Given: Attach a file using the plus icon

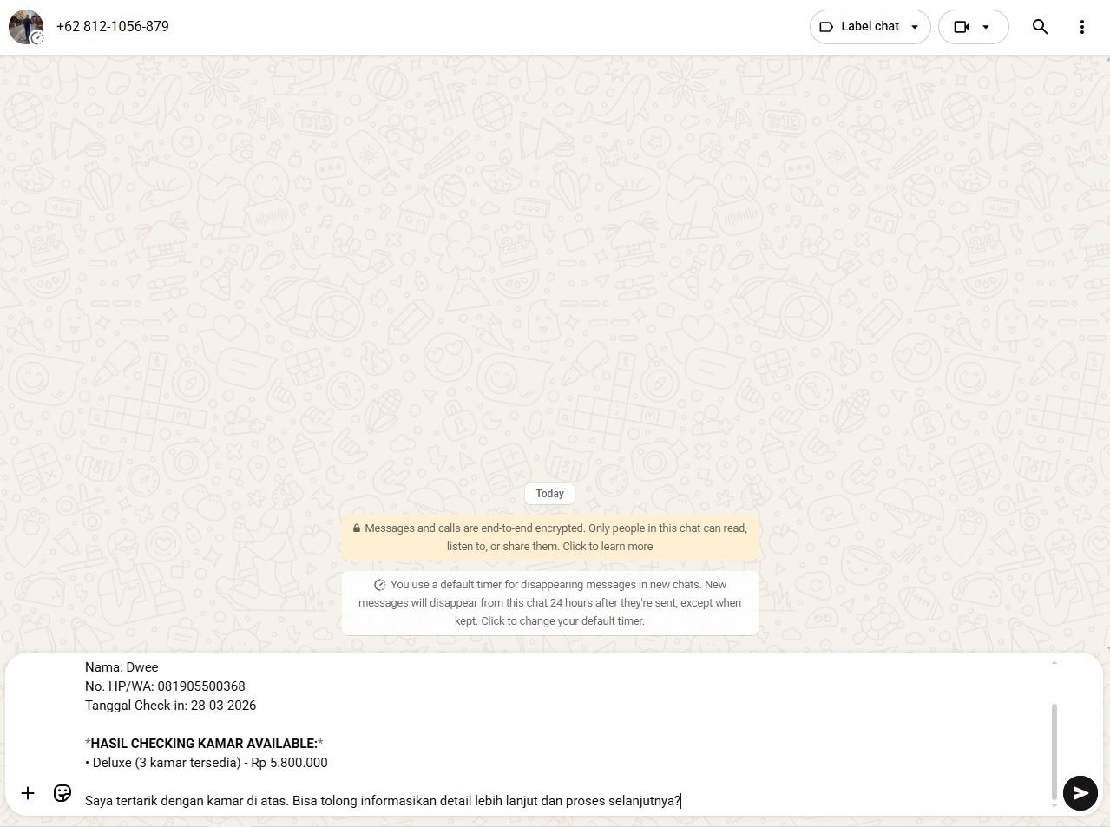Looking at the screenshot, I should tap(27, 793).
